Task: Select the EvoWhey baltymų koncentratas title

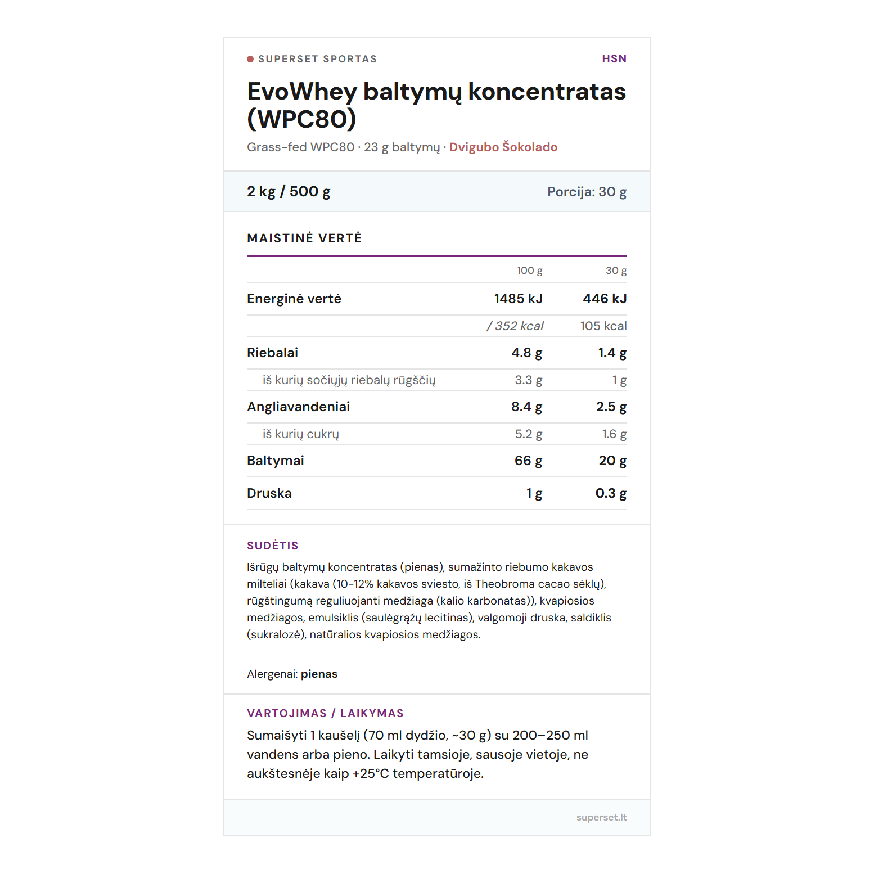Action: point(436,105)
